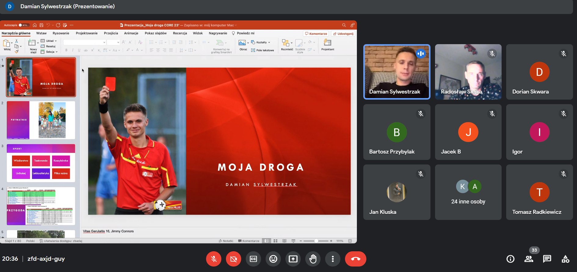Start slideshow from status bar icon
Viewport: 577px width, 272px height.
click(x=293, y=241)
